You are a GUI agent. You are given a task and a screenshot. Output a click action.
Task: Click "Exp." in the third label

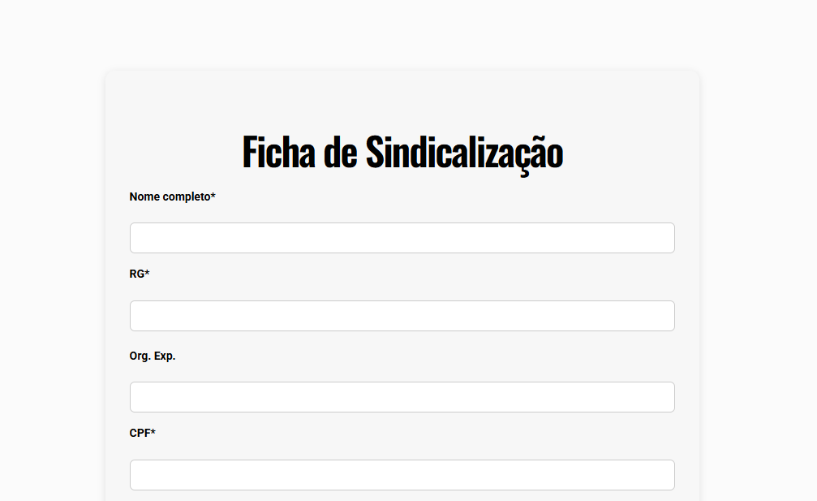point(165,356)
